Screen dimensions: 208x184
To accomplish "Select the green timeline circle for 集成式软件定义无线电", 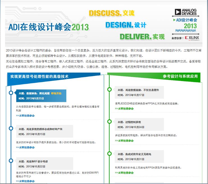I will click(x=110, y=154).
